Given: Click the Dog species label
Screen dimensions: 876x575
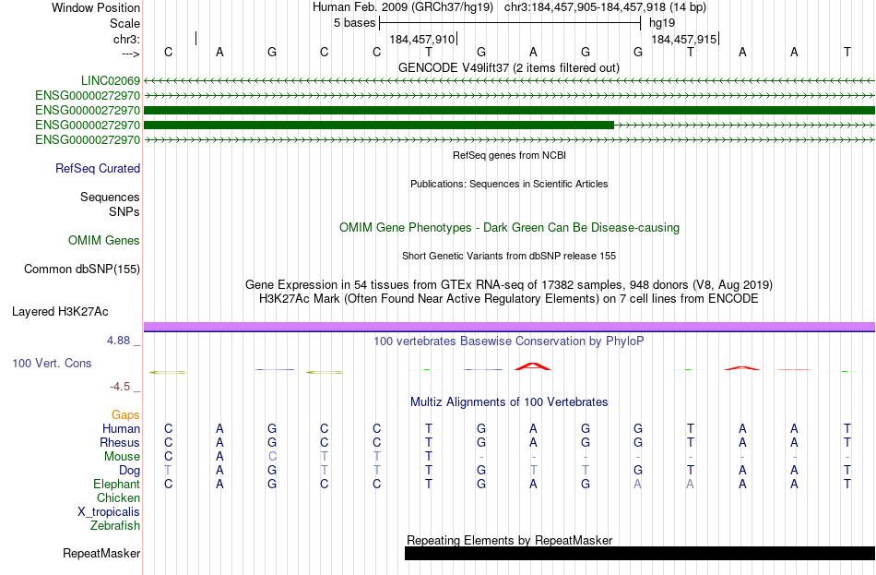Looking at the screenshot, I should (x=130, y=471).
